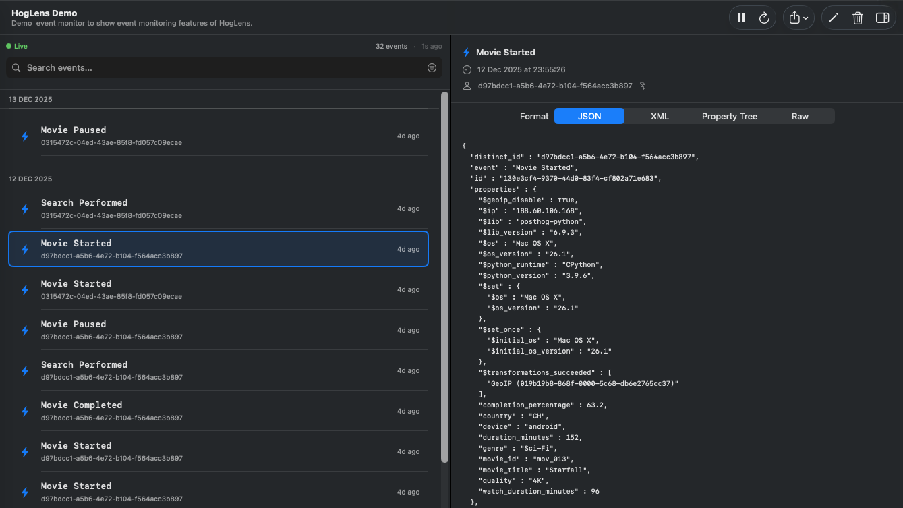
Task: Select Movie Paused event by d97bdcc1 user
Action: coord(219,330)
